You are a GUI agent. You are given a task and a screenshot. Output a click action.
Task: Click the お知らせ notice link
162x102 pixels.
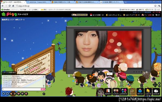(x=136, y=12)
